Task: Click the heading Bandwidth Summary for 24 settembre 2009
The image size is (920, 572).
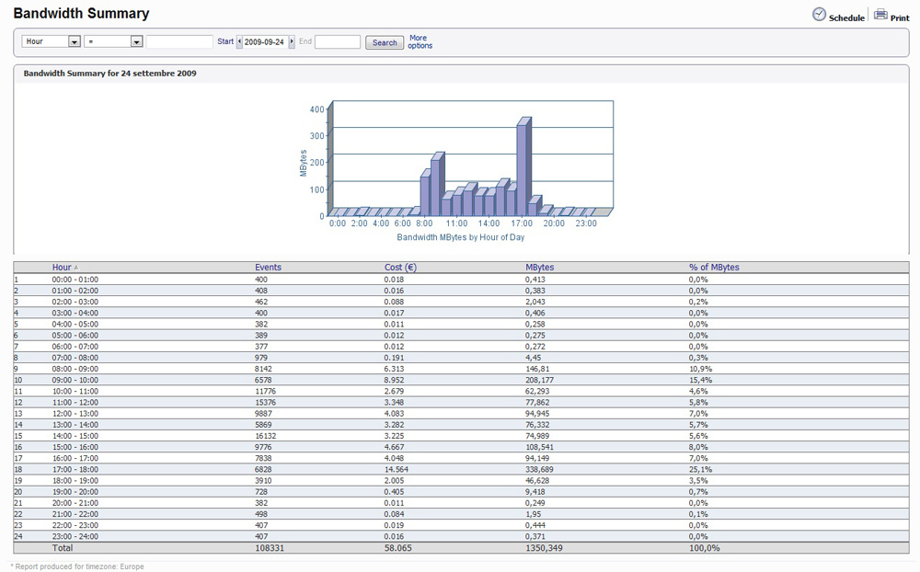Action: pyautogui.click(x=109, y=74)
